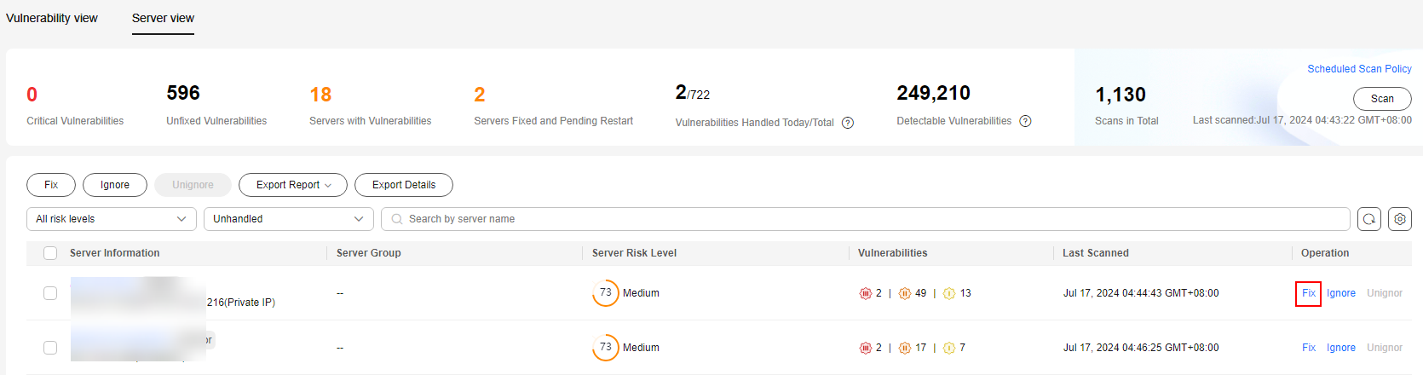Image resolution: width=1423 pixels, height=375 pixels.
Task: Click help icon beside Vulnerabilities Handled Today/Total
Action: (x=848, y=123)
